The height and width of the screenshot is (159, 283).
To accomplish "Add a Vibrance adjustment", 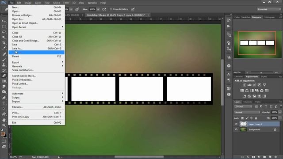I will point(264,85).
